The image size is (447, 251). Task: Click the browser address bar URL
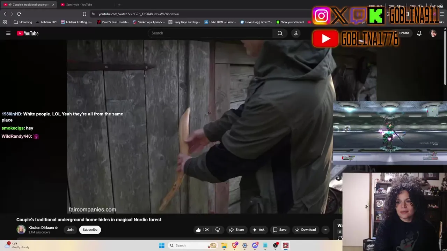pos(139,14)
